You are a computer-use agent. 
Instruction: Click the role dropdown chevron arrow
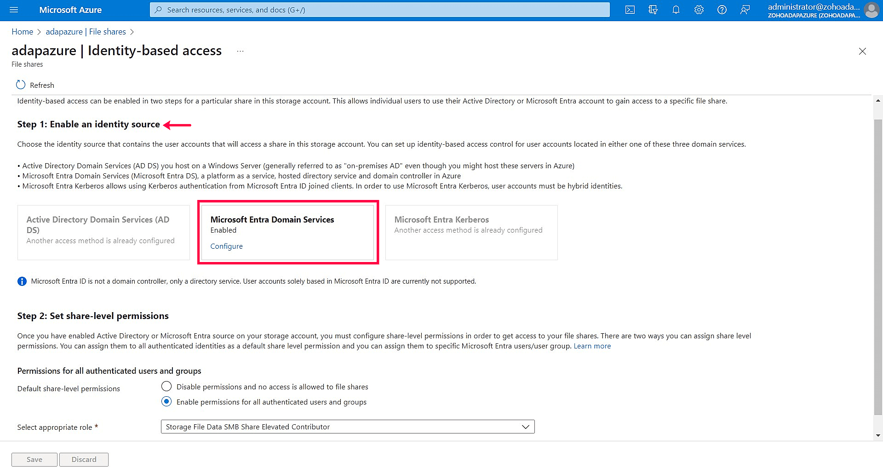[526, 427]
